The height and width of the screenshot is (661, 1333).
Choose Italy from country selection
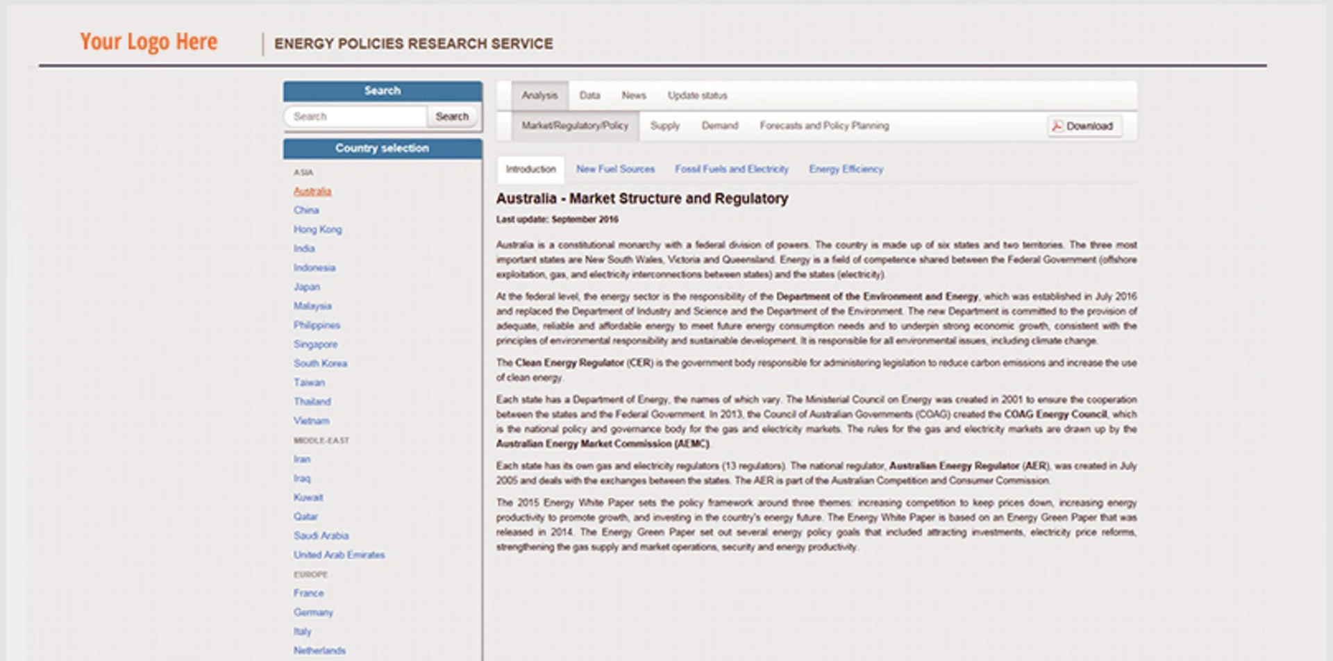(302, 631)
